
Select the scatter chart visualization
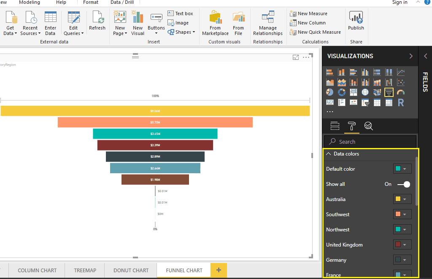click(x=401, y=82)
